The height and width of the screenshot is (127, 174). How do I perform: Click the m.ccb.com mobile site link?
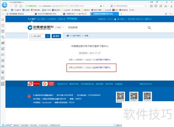pyautogui.click(x=47, y=103)
